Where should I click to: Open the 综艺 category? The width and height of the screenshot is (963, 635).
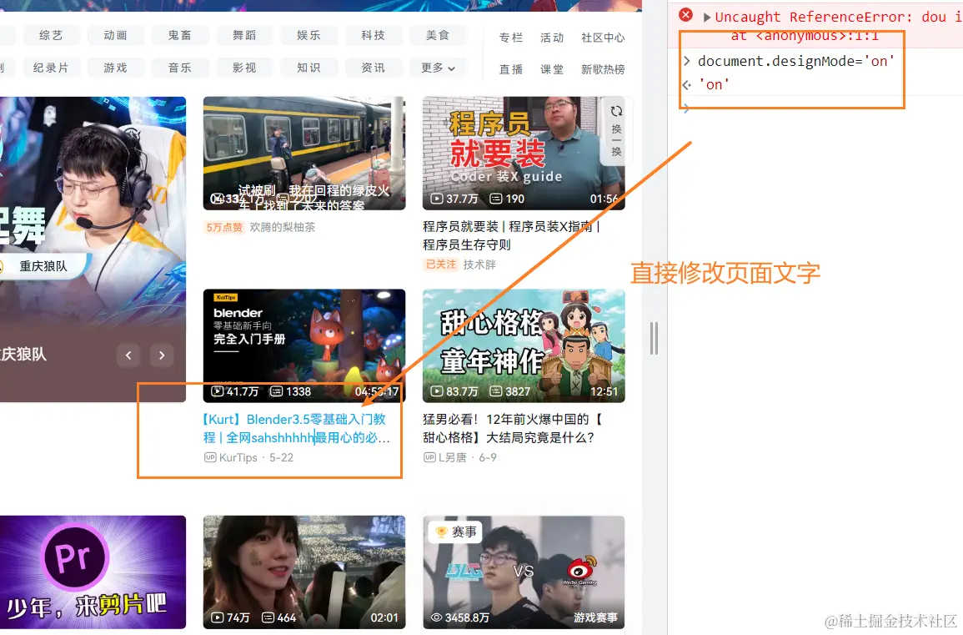51,35
